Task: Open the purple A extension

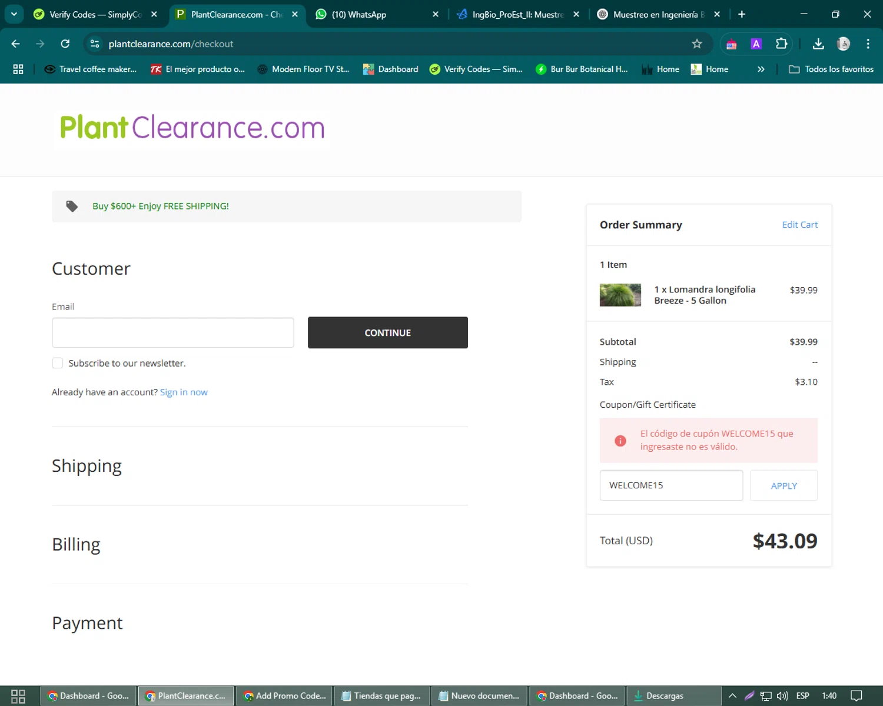Action: tap(756, 44)
